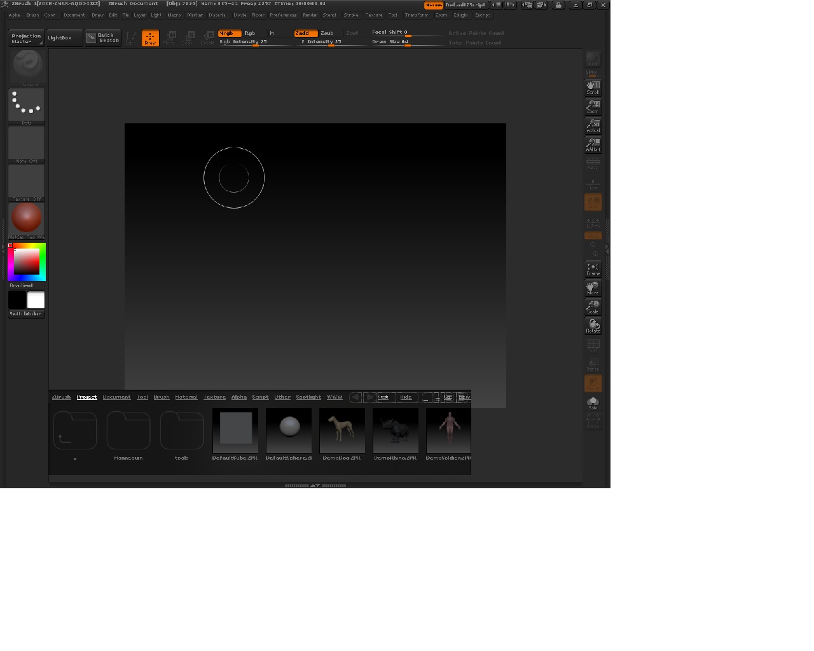Image resolution: width=814 pixels, height=651 pixels.
Task: Click the Solo mode icon
Action: (x=593, y=403)
